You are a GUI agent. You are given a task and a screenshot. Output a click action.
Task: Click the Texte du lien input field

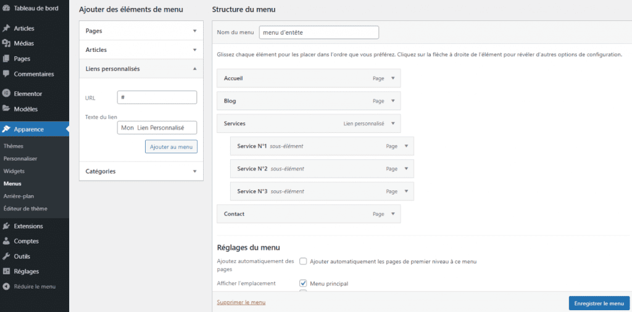click(157, 127)
